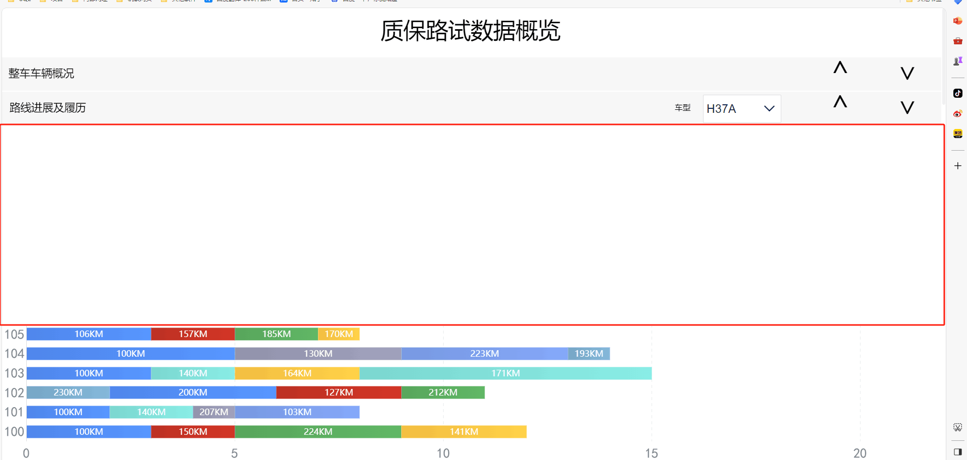Click the y-axis label 105

pos(14,335)
